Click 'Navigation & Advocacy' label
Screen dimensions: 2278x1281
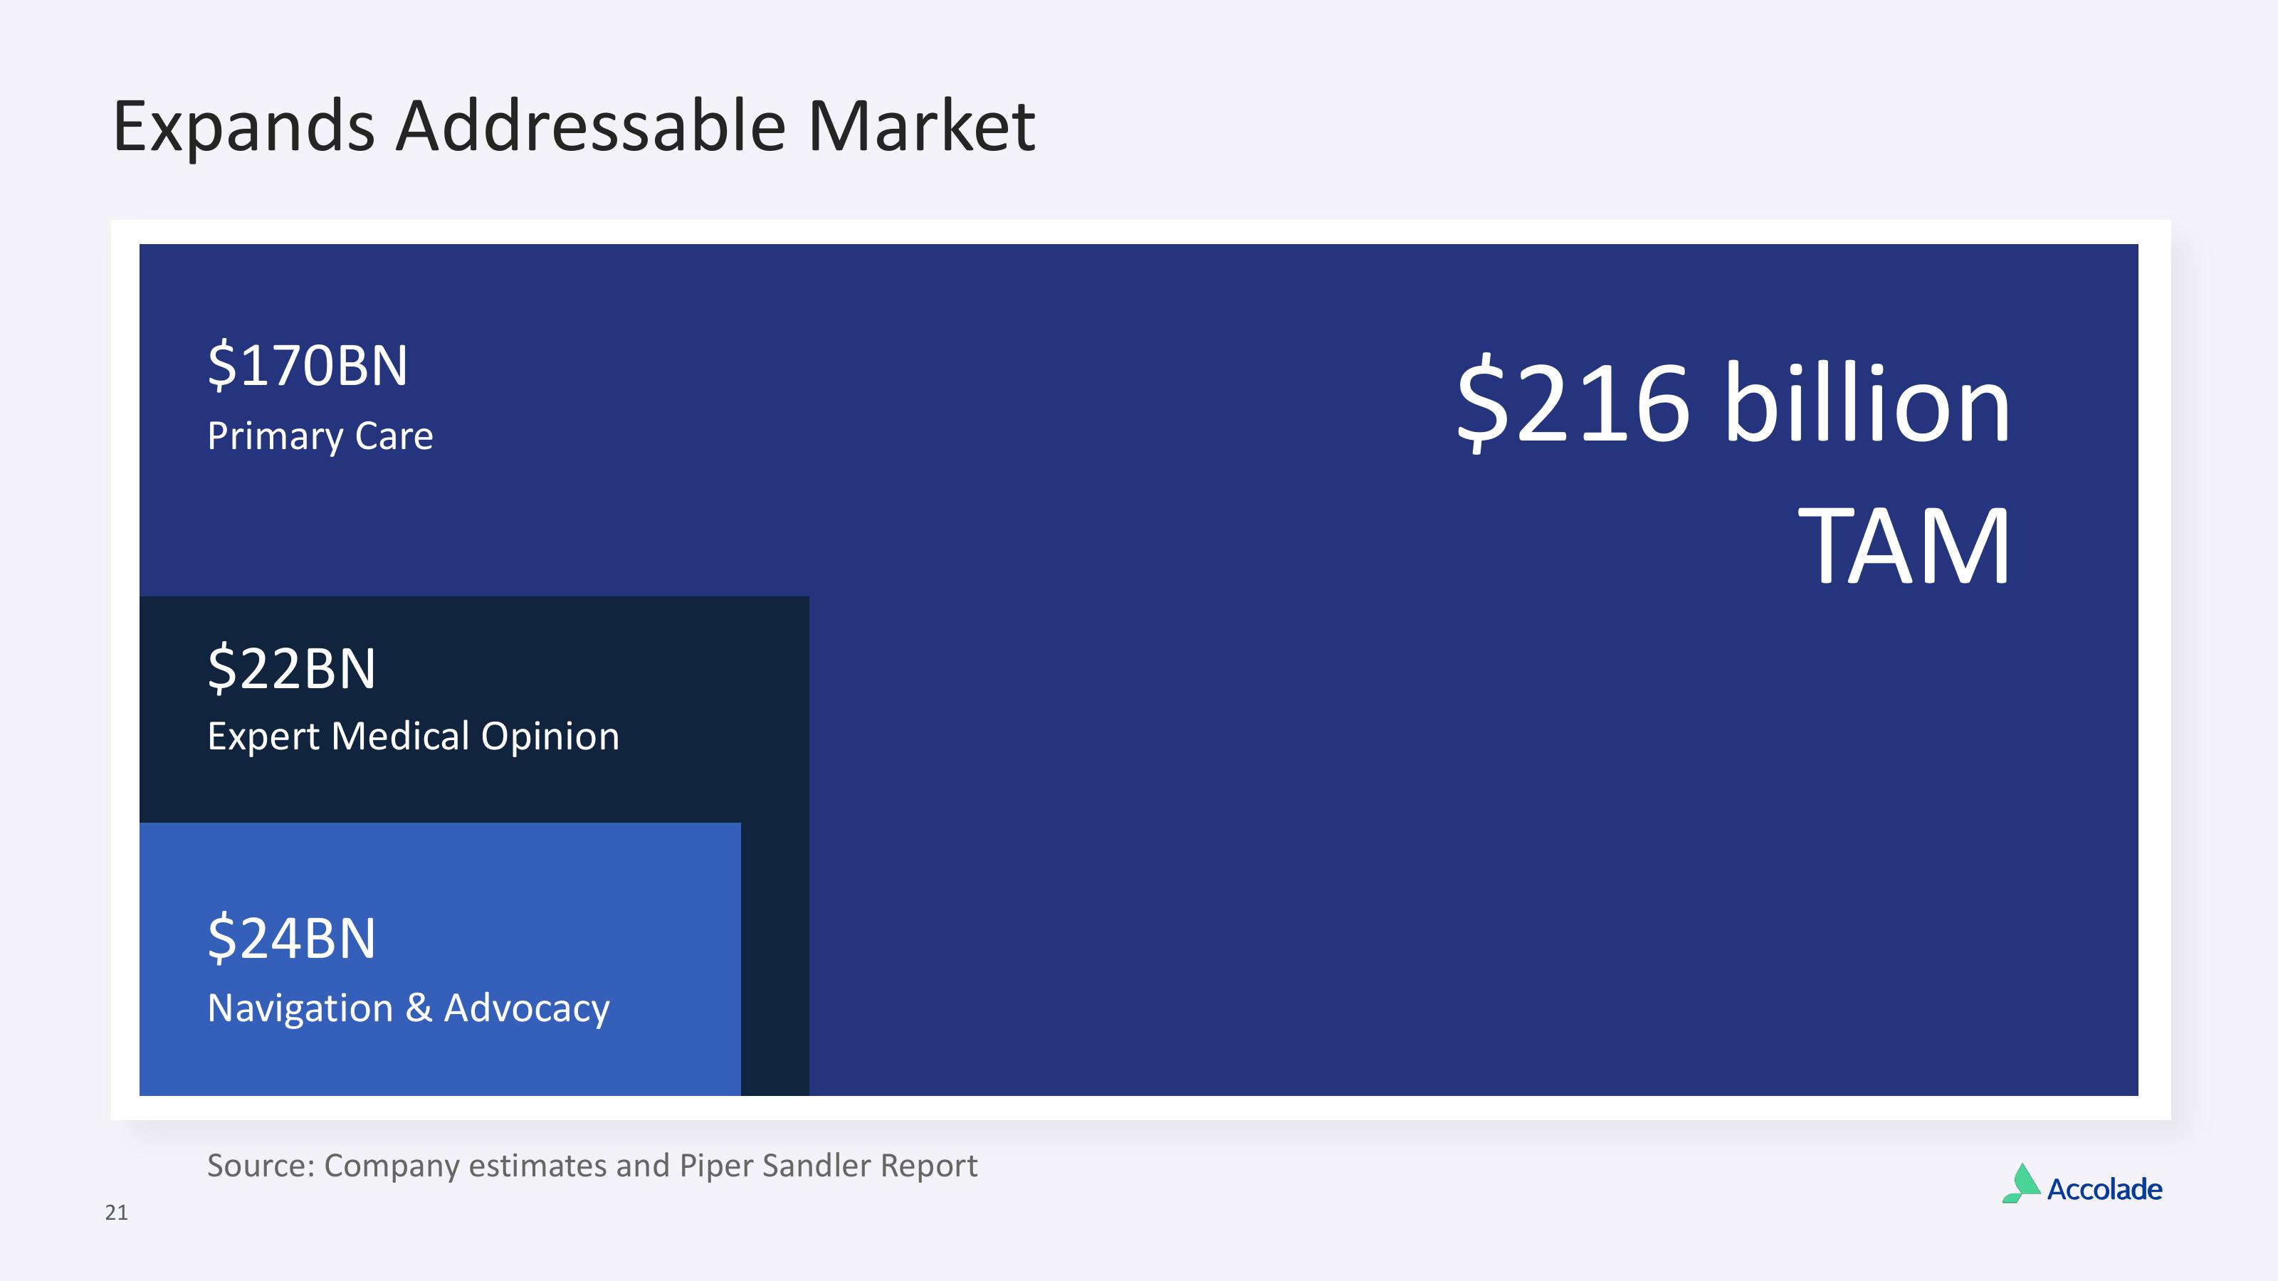[409, 1008]
